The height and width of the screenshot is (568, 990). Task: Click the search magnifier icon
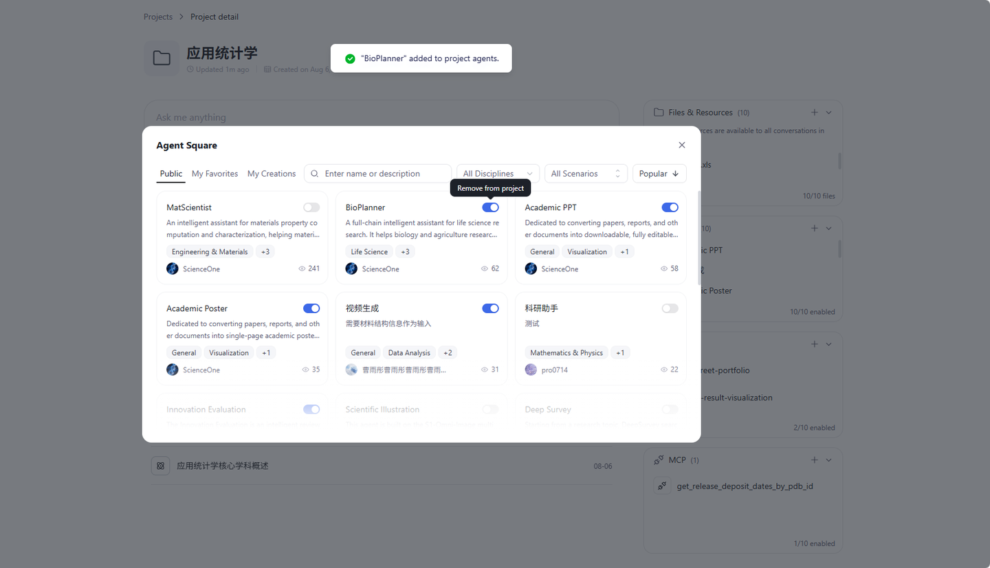[315, 174]
